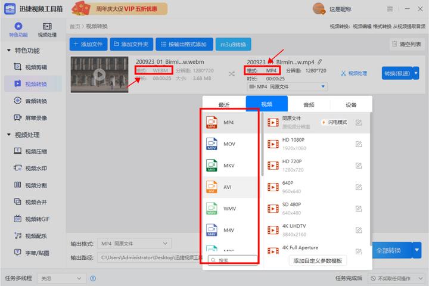
Task: Switch to the 音频 tab in format popup
Action: point(309,105)
